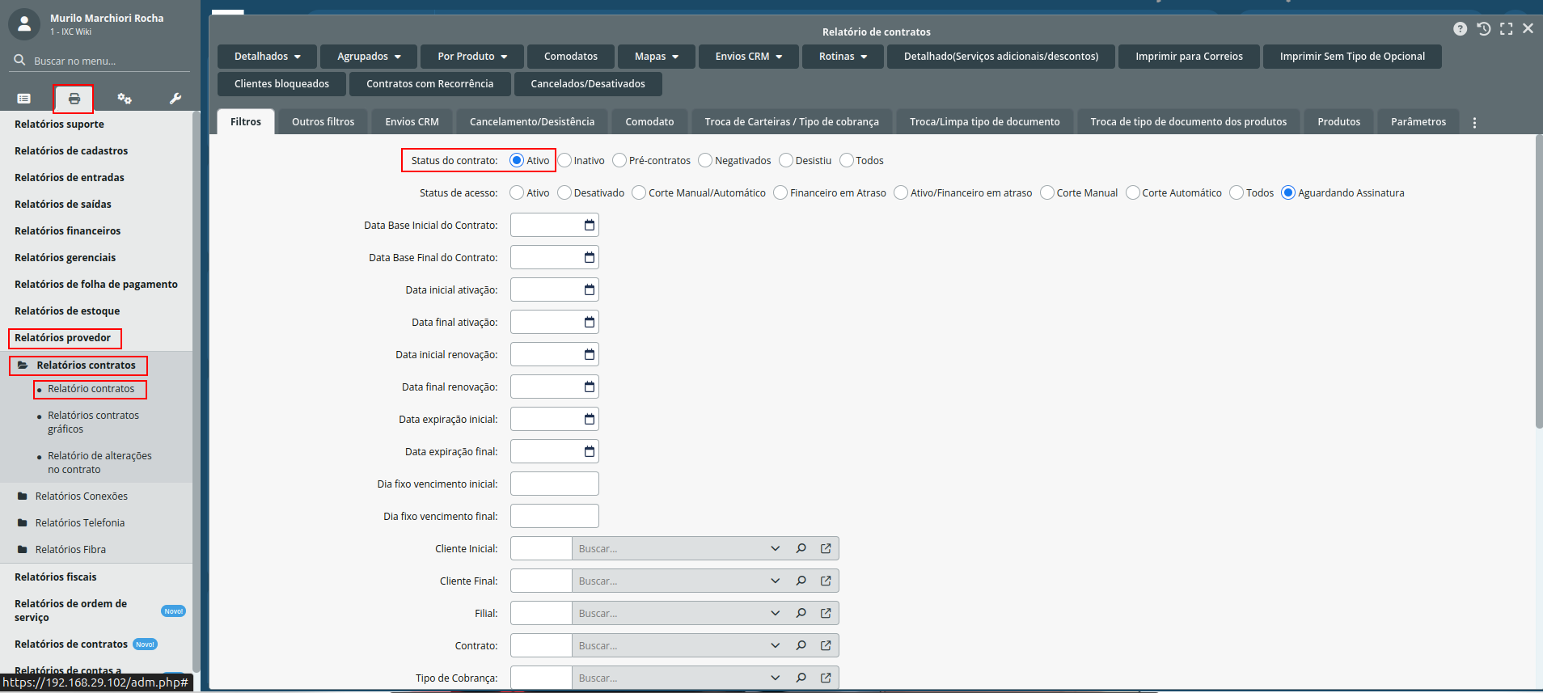The width and height of the screenshot is (1543, 693).
Task: Open the Envios CRM dropdown button
Action: pyautogui.click(x=749, y=57)
